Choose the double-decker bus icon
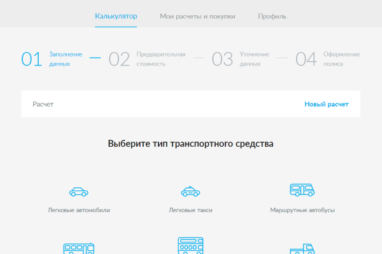Image resolution: width=382 pixels, height=254 pixels. click(190, 246)
